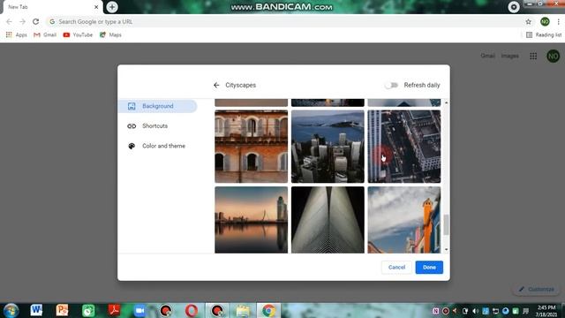This screenshot has height=318, width=565.
Task: Go back from Cityscapes collection
Action: (x=216, y=85)
